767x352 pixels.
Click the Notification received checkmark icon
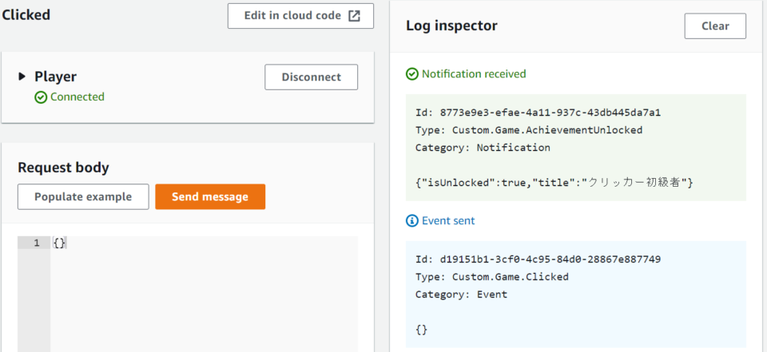click(x=412, y=74)
